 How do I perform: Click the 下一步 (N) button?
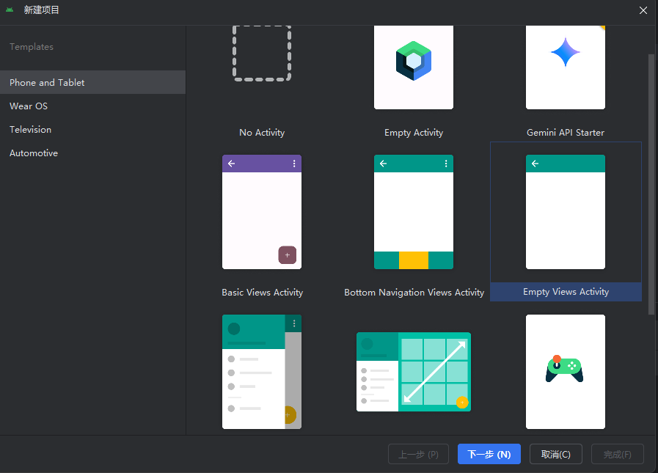point(489,454)
